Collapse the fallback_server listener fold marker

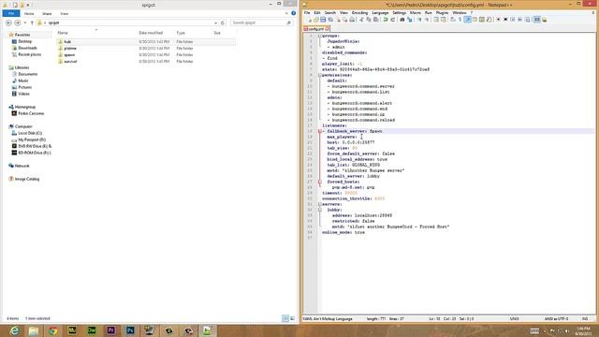pos(320,131)
